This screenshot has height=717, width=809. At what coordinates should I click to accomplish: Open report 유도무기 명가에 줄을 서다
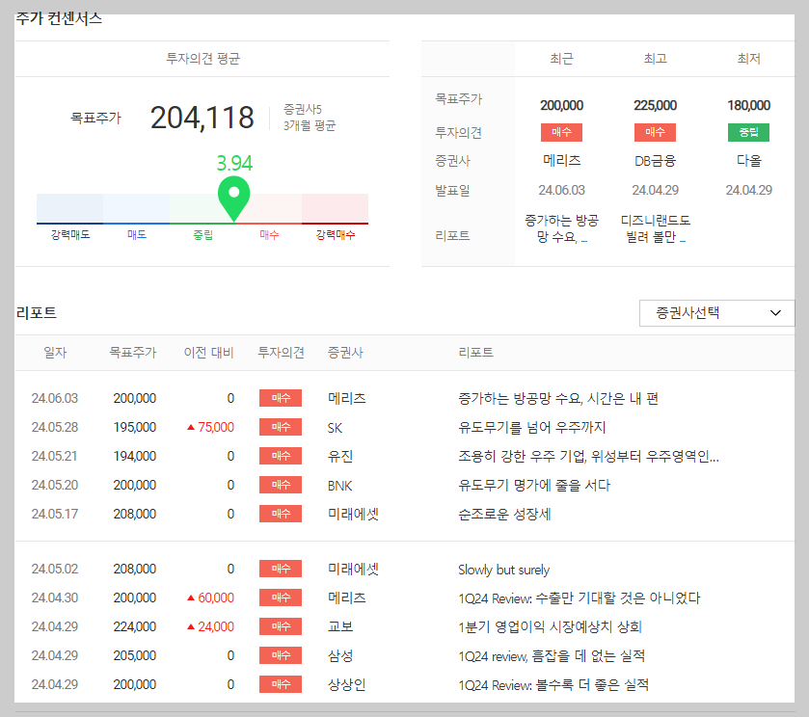tap(534, 485)
